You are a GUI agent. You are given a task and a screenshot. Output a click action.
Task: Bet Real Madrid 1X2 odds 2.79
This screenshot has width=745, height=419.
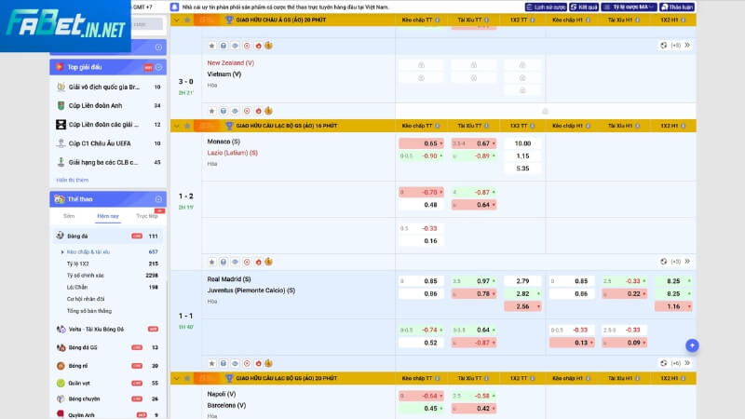pyautogui.click(x=522, y=281)
